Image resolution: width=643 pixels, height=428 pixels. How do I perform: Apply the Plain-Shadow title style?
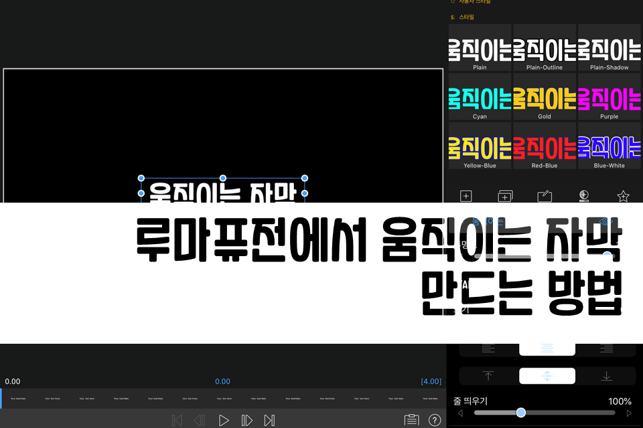tap(610, 47)
